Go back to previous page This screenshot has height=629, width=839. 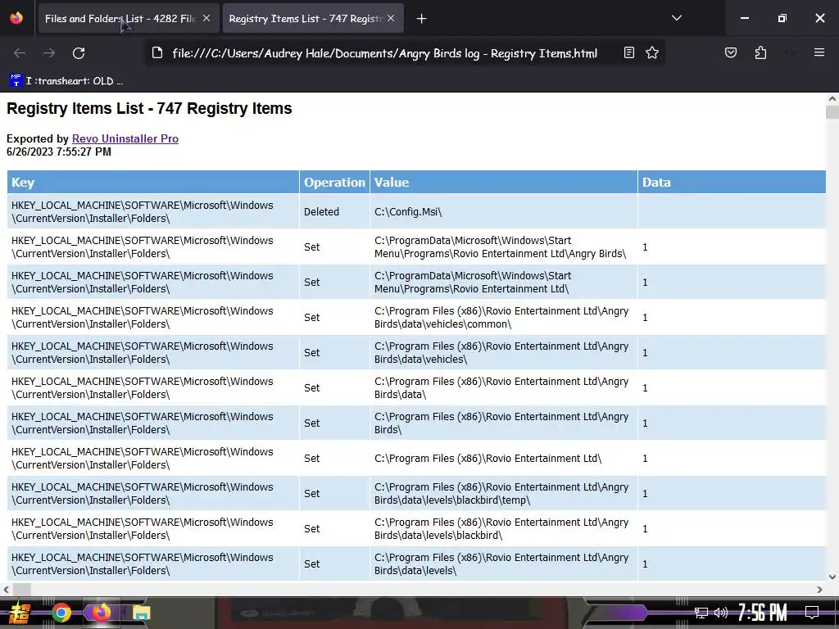20,53
